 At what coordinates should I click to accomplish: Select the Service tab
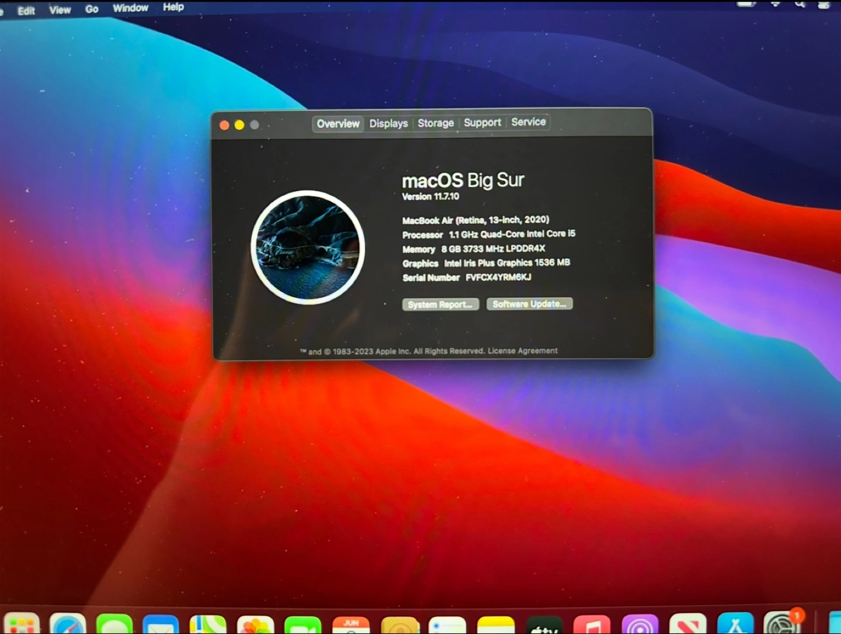[529, 122]
